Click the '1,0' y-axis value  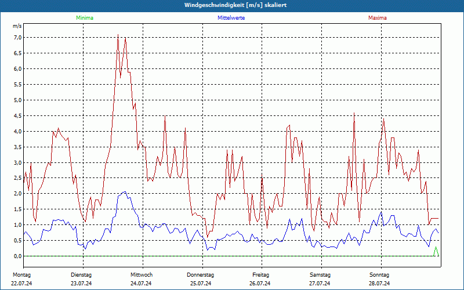click(18, 225)
